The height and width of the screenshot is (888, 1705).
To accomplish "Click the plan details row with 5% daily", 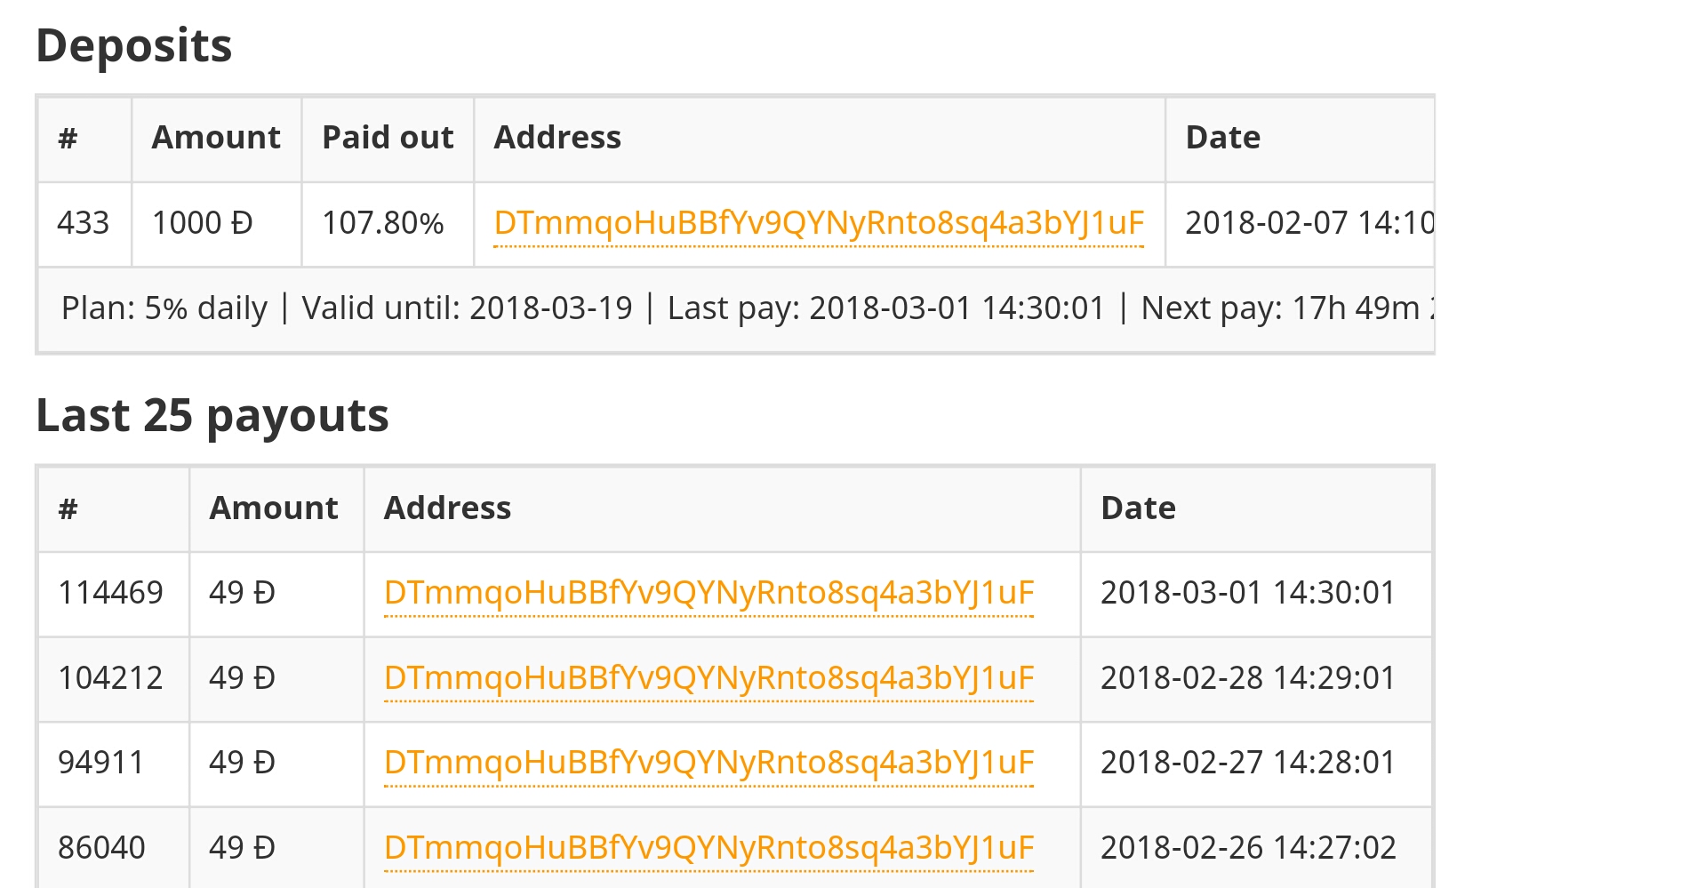I will tap(736, 308).
